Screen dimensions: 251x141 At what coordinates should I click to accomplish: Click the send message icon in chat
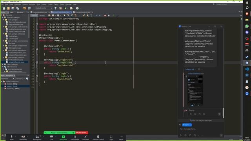[x=221, y=135]
